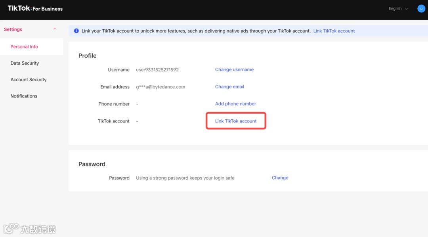Viewport: 428px width, 237px height.
Task: Click Change next to the password
Action: pyautogui.click(x=280, y=178)
